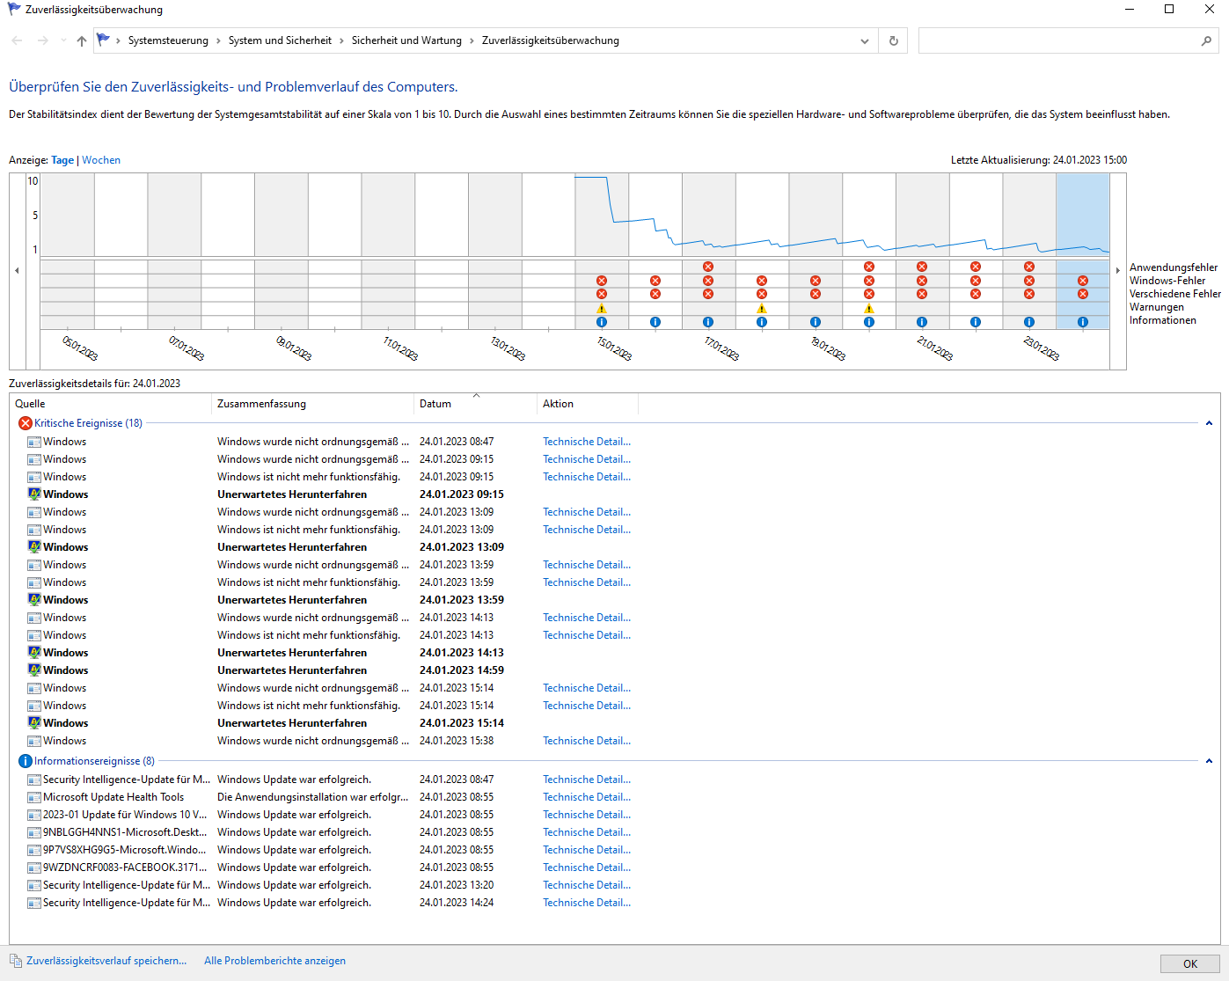Viewport: 1229px width, 981px height.
Task: Click the OK button
Action: [1189, 963]
